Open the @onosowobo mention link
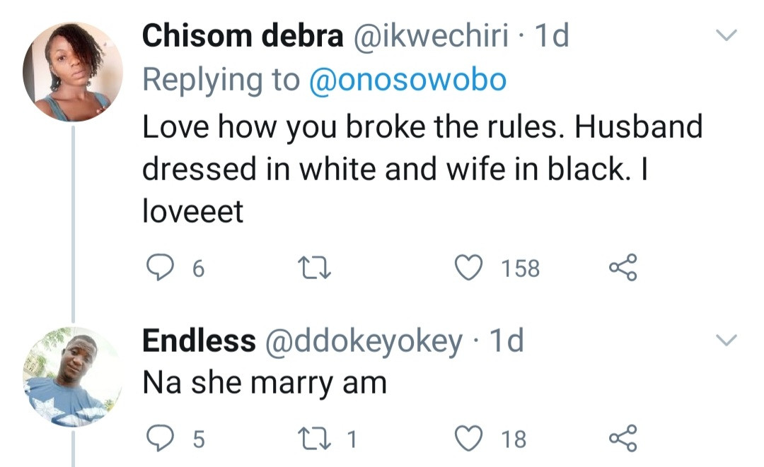The image size is (764, 467). 407,81
